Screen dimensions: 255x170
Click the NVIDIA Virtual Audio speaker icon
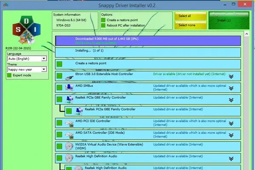click(x=69, y=146)
